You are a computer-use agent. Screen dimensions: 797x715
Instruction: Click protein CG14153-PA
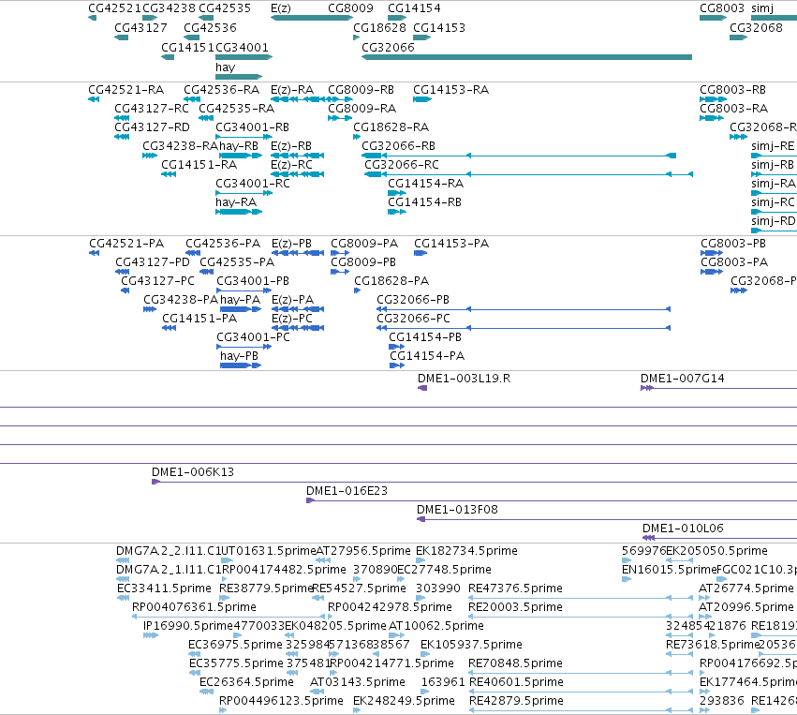[x=421, y=253]
